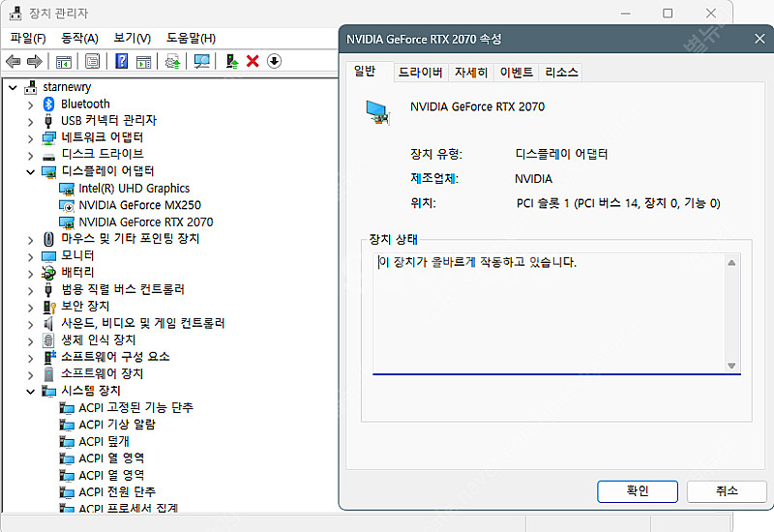Switch to the 드라이버 tab

click(420, 73)
